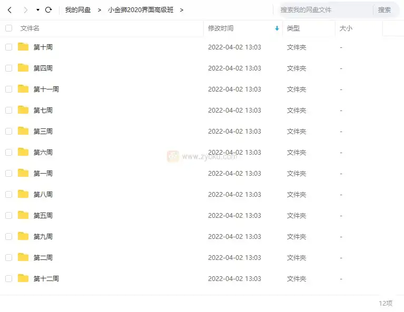Click the 第七周 folder icon
The height and width of the screenshot is (312, 404).
click(23, 109)
